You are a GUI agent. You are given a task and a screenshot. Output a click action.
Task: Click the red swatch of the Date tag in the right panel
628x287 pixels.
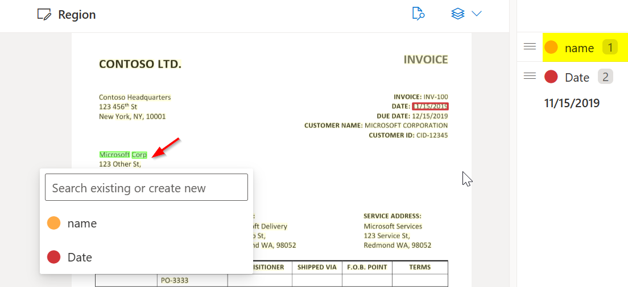(551, 76)
